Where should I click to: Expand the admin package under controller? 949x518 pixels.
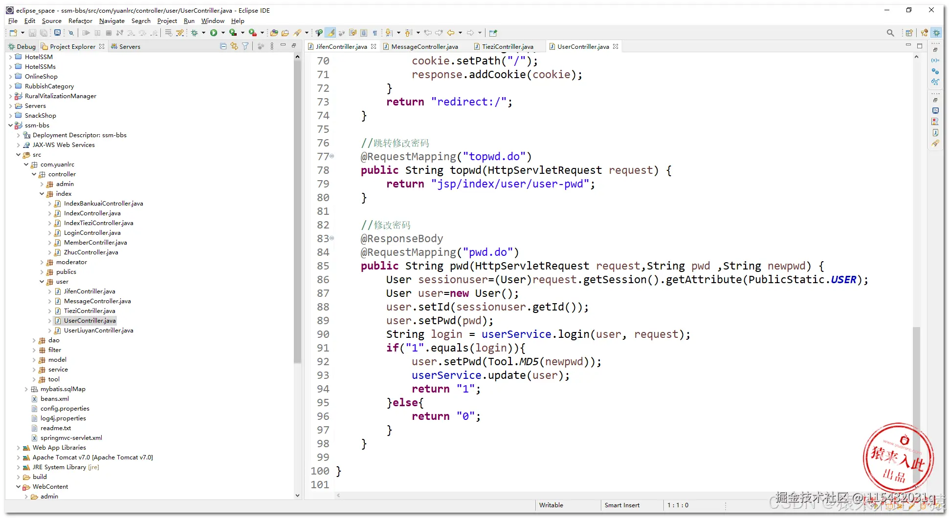[42, 184]
